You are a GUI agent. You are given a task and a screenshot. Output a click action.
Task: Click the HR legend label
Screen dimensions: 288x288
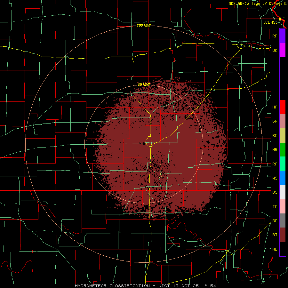(x=275, y=150)
